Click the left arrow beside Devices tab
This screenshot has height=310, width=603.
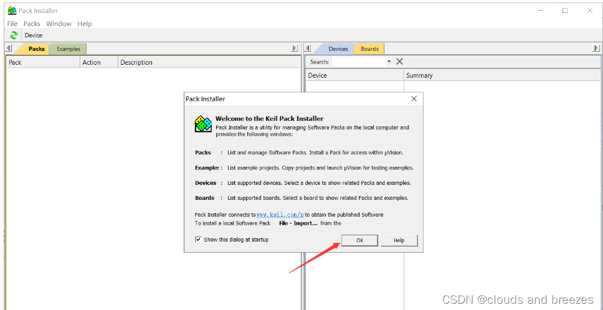tap(308, 49)
